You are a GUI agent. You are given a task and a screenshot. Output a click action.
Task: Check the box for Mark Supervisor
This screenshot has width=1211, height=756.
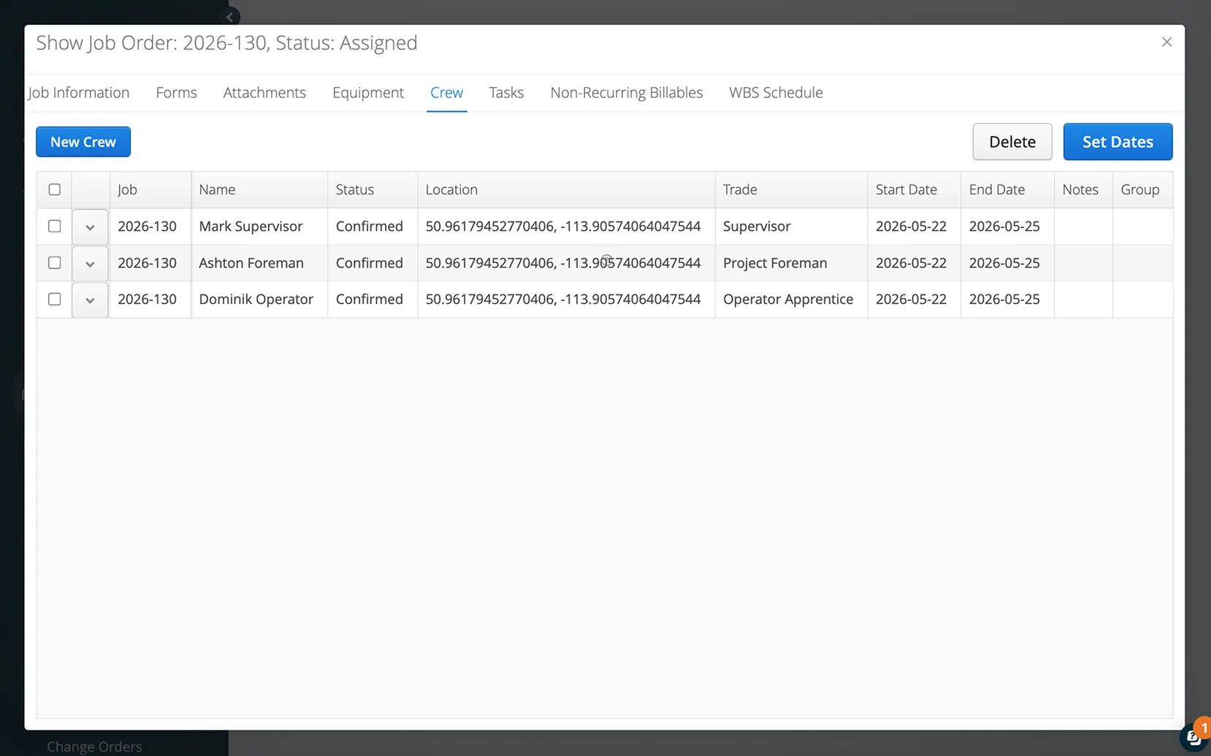[55, 226]
